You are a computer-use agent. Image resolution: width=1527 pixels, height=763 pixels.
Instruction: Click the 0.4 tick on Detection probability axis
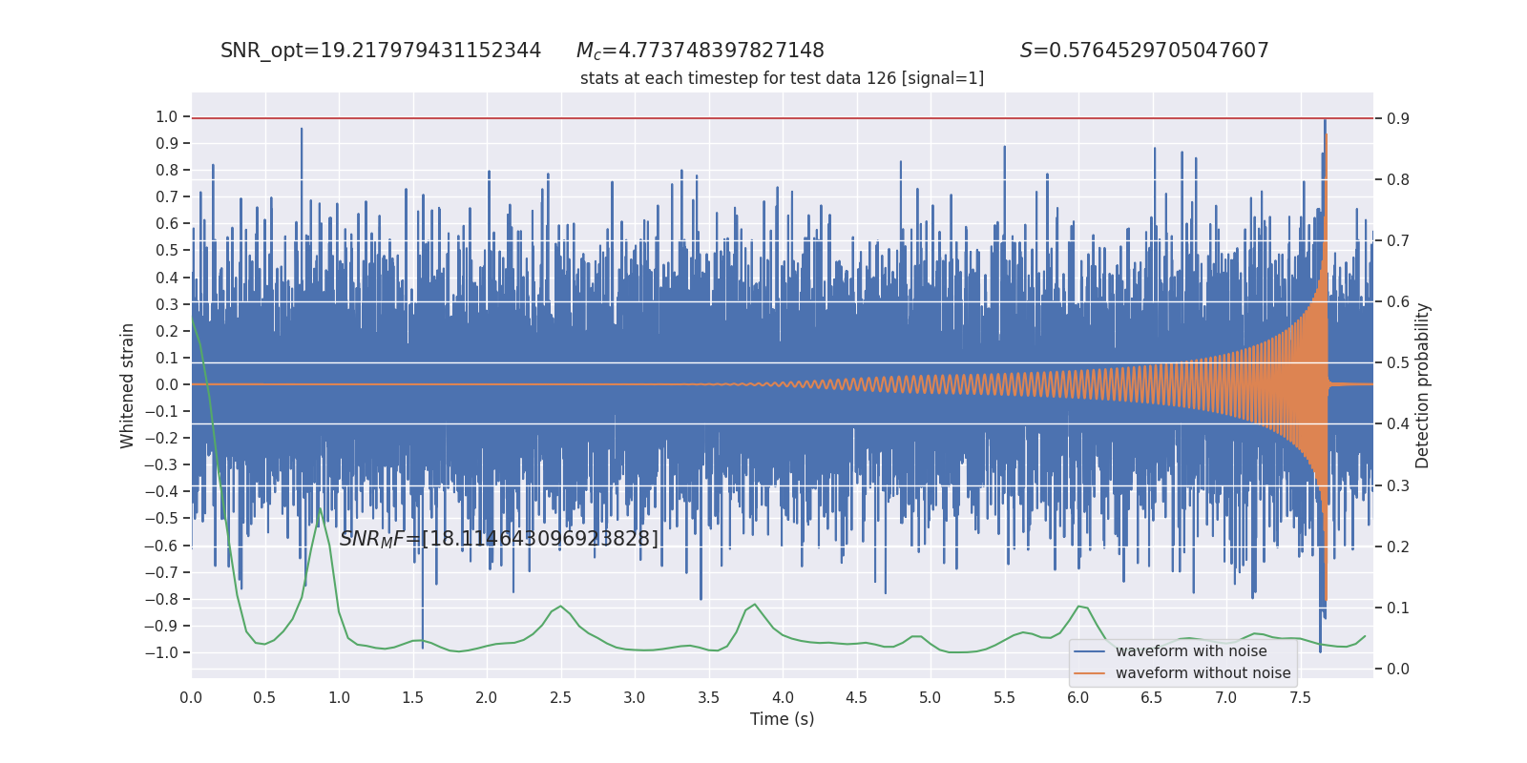[1398, 423]
